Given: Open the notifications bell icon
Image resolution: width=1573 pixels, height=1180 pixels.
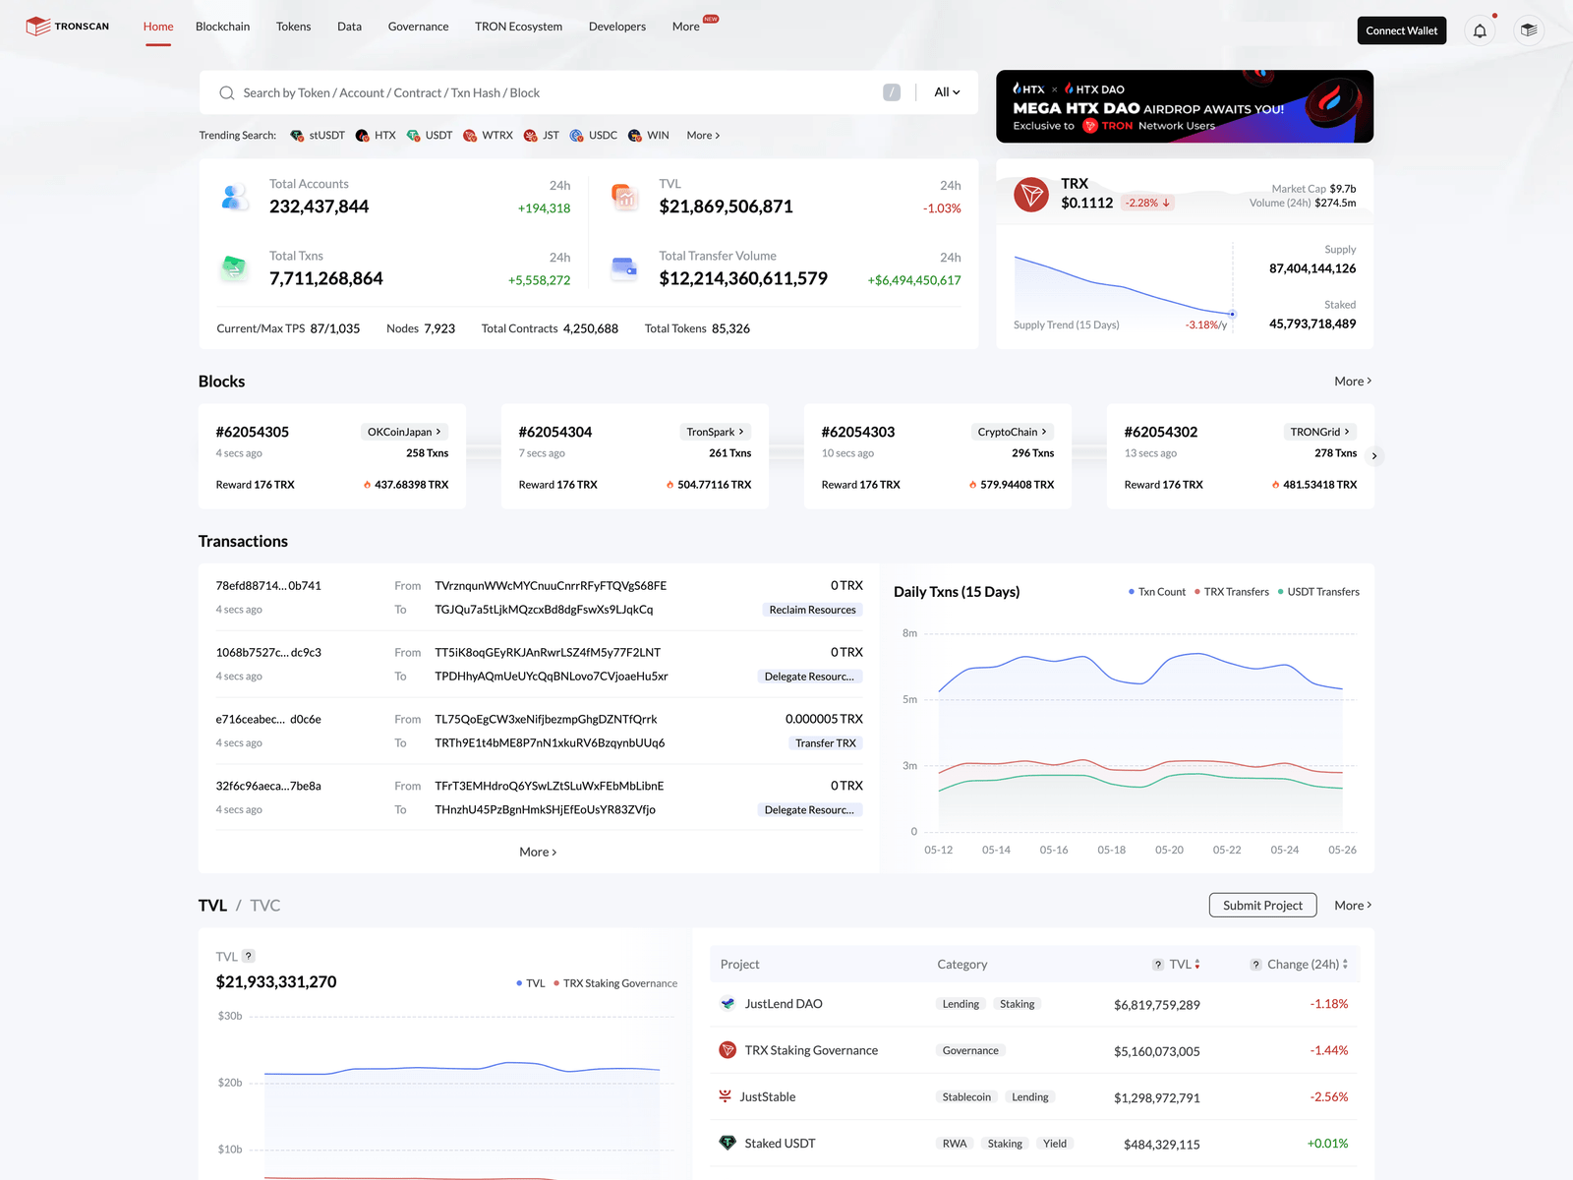Looking at the screenshot, I should 1480,30.
